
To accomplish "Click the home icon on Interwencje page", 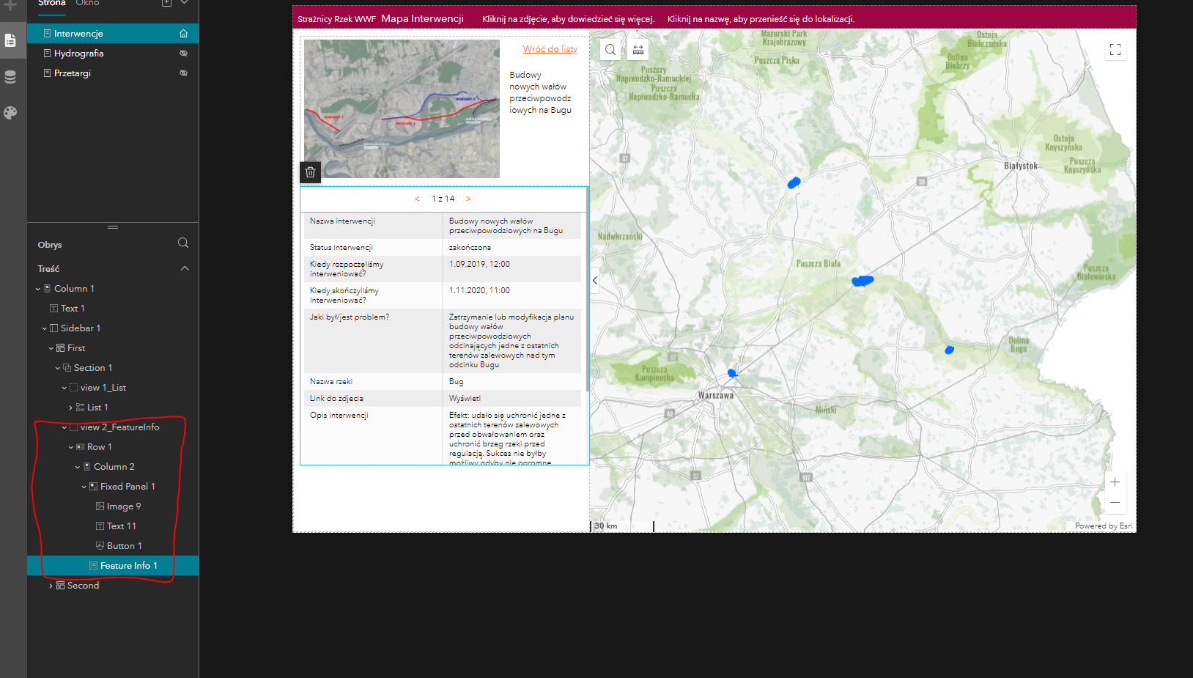I will click(184, 34).
